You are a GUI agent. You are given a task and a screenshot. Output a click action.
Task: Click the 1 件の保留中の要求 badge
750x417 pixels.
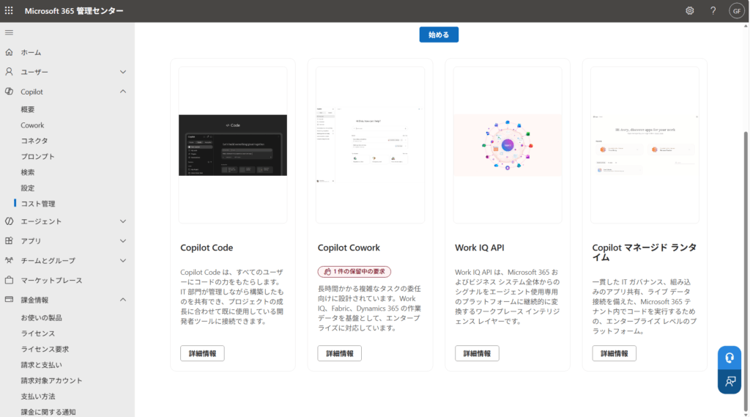click(x=354, y=272)
